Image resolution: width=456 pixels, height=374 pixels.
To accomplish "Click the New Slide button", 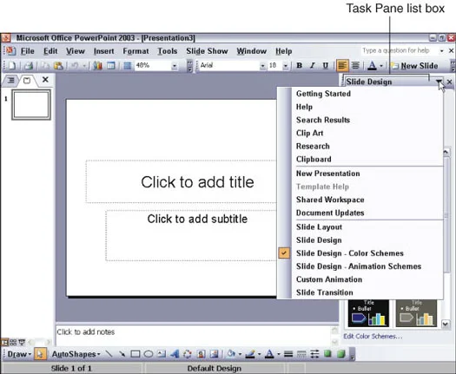I will point(415,66).
